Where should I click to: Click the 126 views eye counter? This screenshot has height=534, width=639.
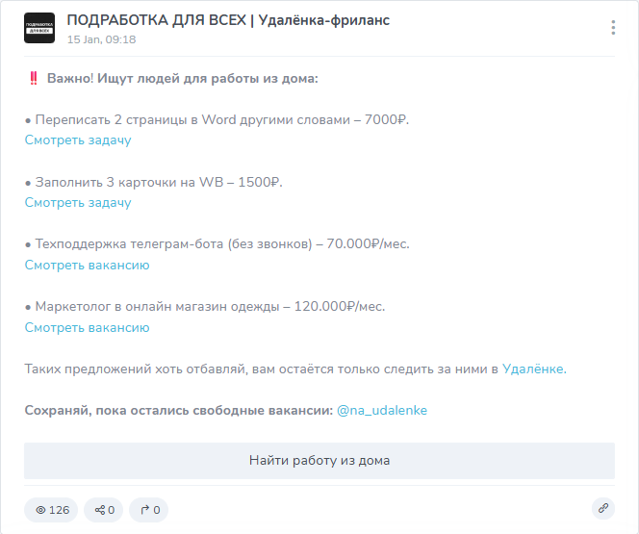click(x=51, y=510)
